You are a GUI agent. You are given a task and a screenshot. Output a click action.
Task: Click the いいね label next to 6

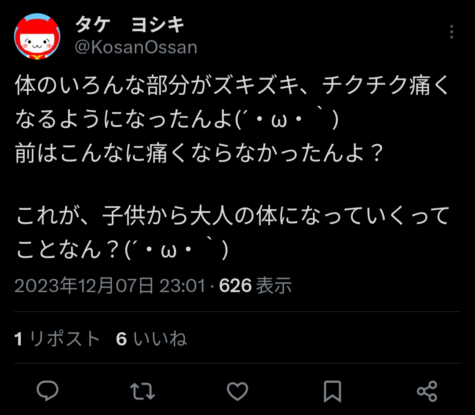(x=160, y=338)
